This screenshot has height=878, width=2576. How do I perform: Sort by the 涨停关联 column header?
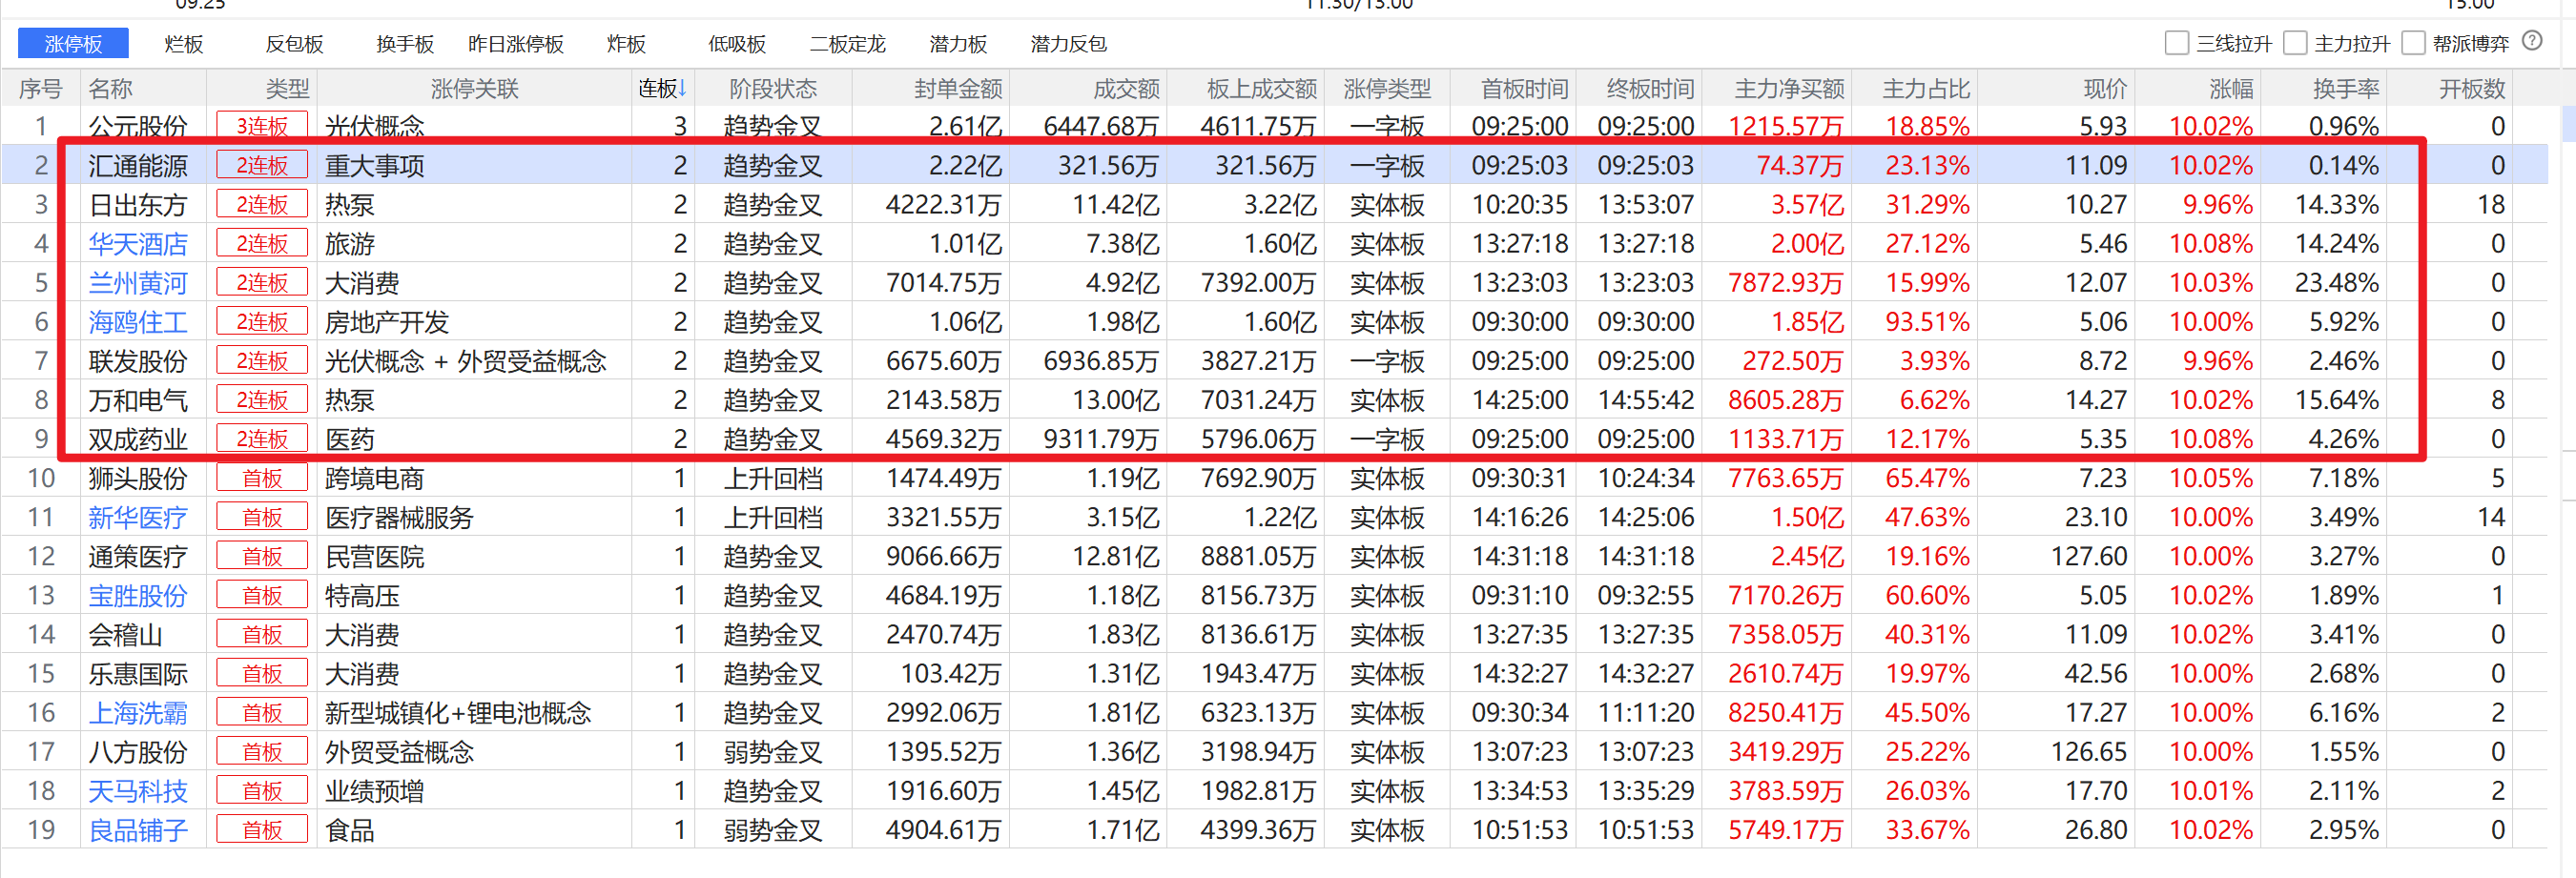point(475,89)
